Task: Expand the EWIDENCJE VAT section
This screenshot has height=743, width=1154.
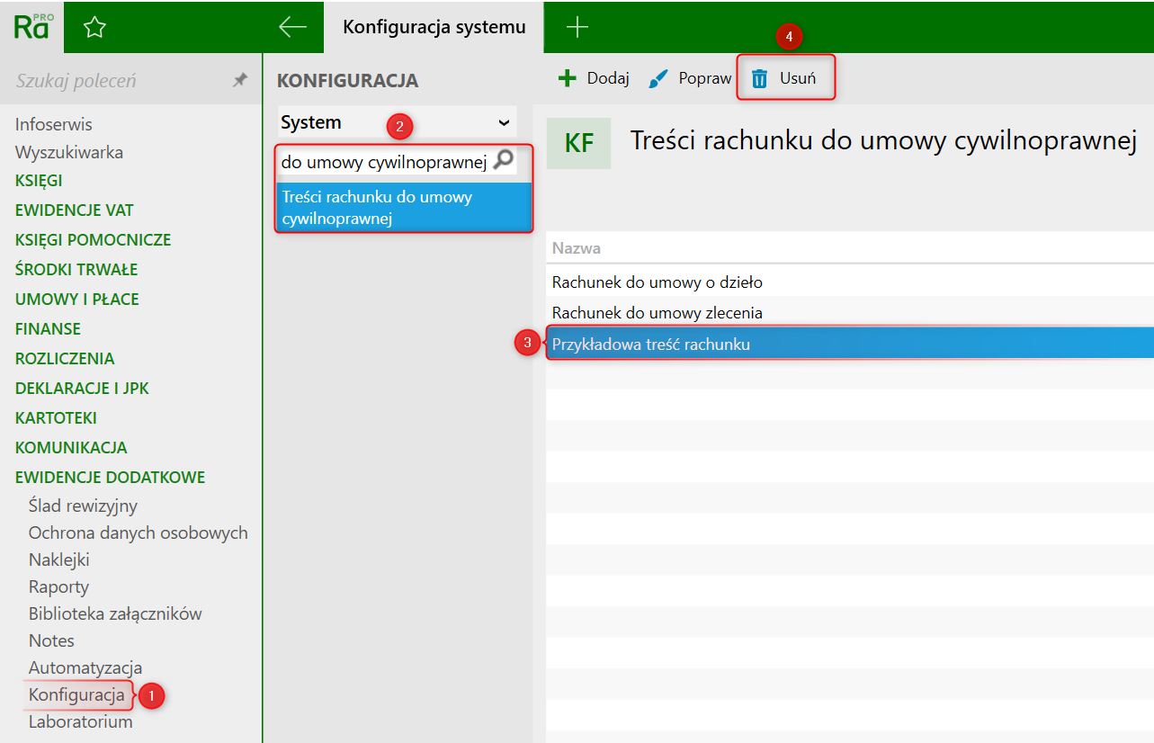Action: coord(75,210)
